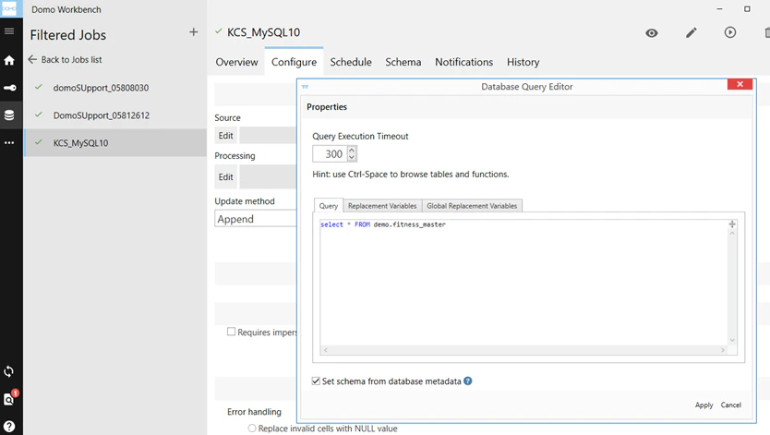Preview job with the eye icon
Image resolution: width=770 pixels, height=435 pixels.
click(652, 33)
